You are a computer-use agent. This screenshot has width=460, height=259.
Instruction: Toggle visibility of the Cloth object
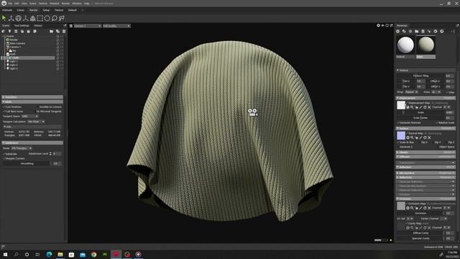[x=57, y=58]
